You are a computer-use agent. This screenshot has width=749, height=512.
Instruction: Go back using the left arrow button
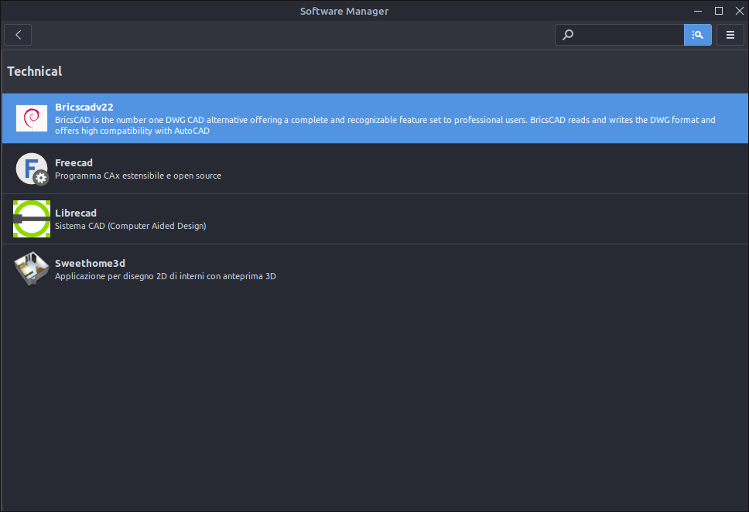pyautogui.click(x=18, y=35)
